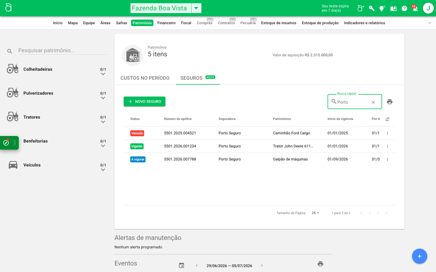
Task: Select the Tratores tractor icon
Action: [x=13, y=117]
